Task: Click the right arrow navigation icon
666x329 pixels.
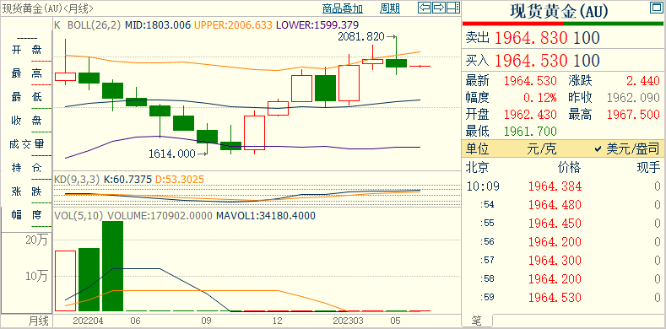Action: (x=439, y=8)
